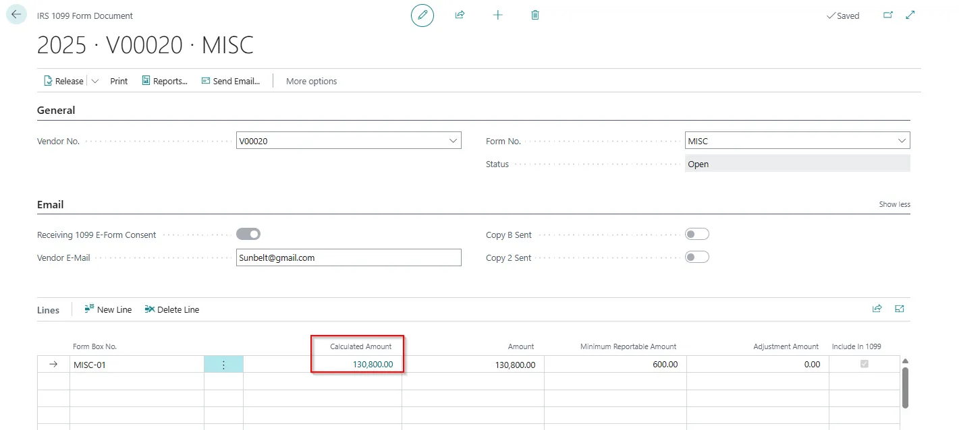Toggle Include In 1099 checkbox
The width and height of the screenshot is (959, 430).
tap(865, 364)
